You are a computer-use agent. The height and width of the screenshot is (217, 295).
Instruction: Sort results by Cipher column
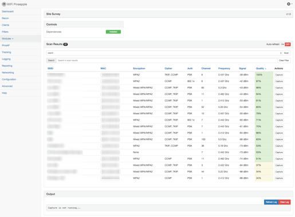click(x=168, y=69)
